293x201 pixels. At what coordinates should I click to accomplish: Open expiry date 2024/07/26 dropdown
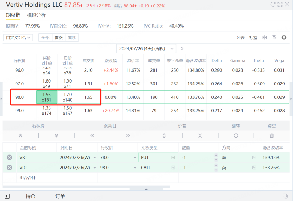click(x=146, y=49)
